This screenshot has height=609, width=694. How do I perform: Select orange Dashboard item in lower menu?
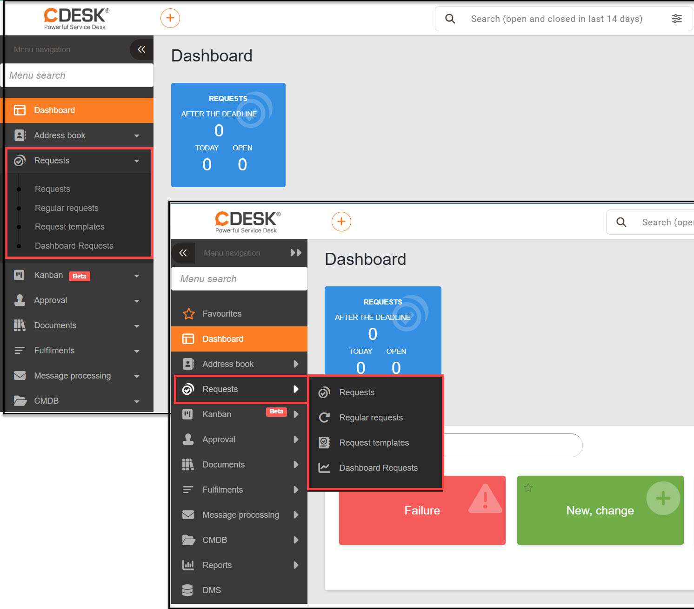coord(239,339)
